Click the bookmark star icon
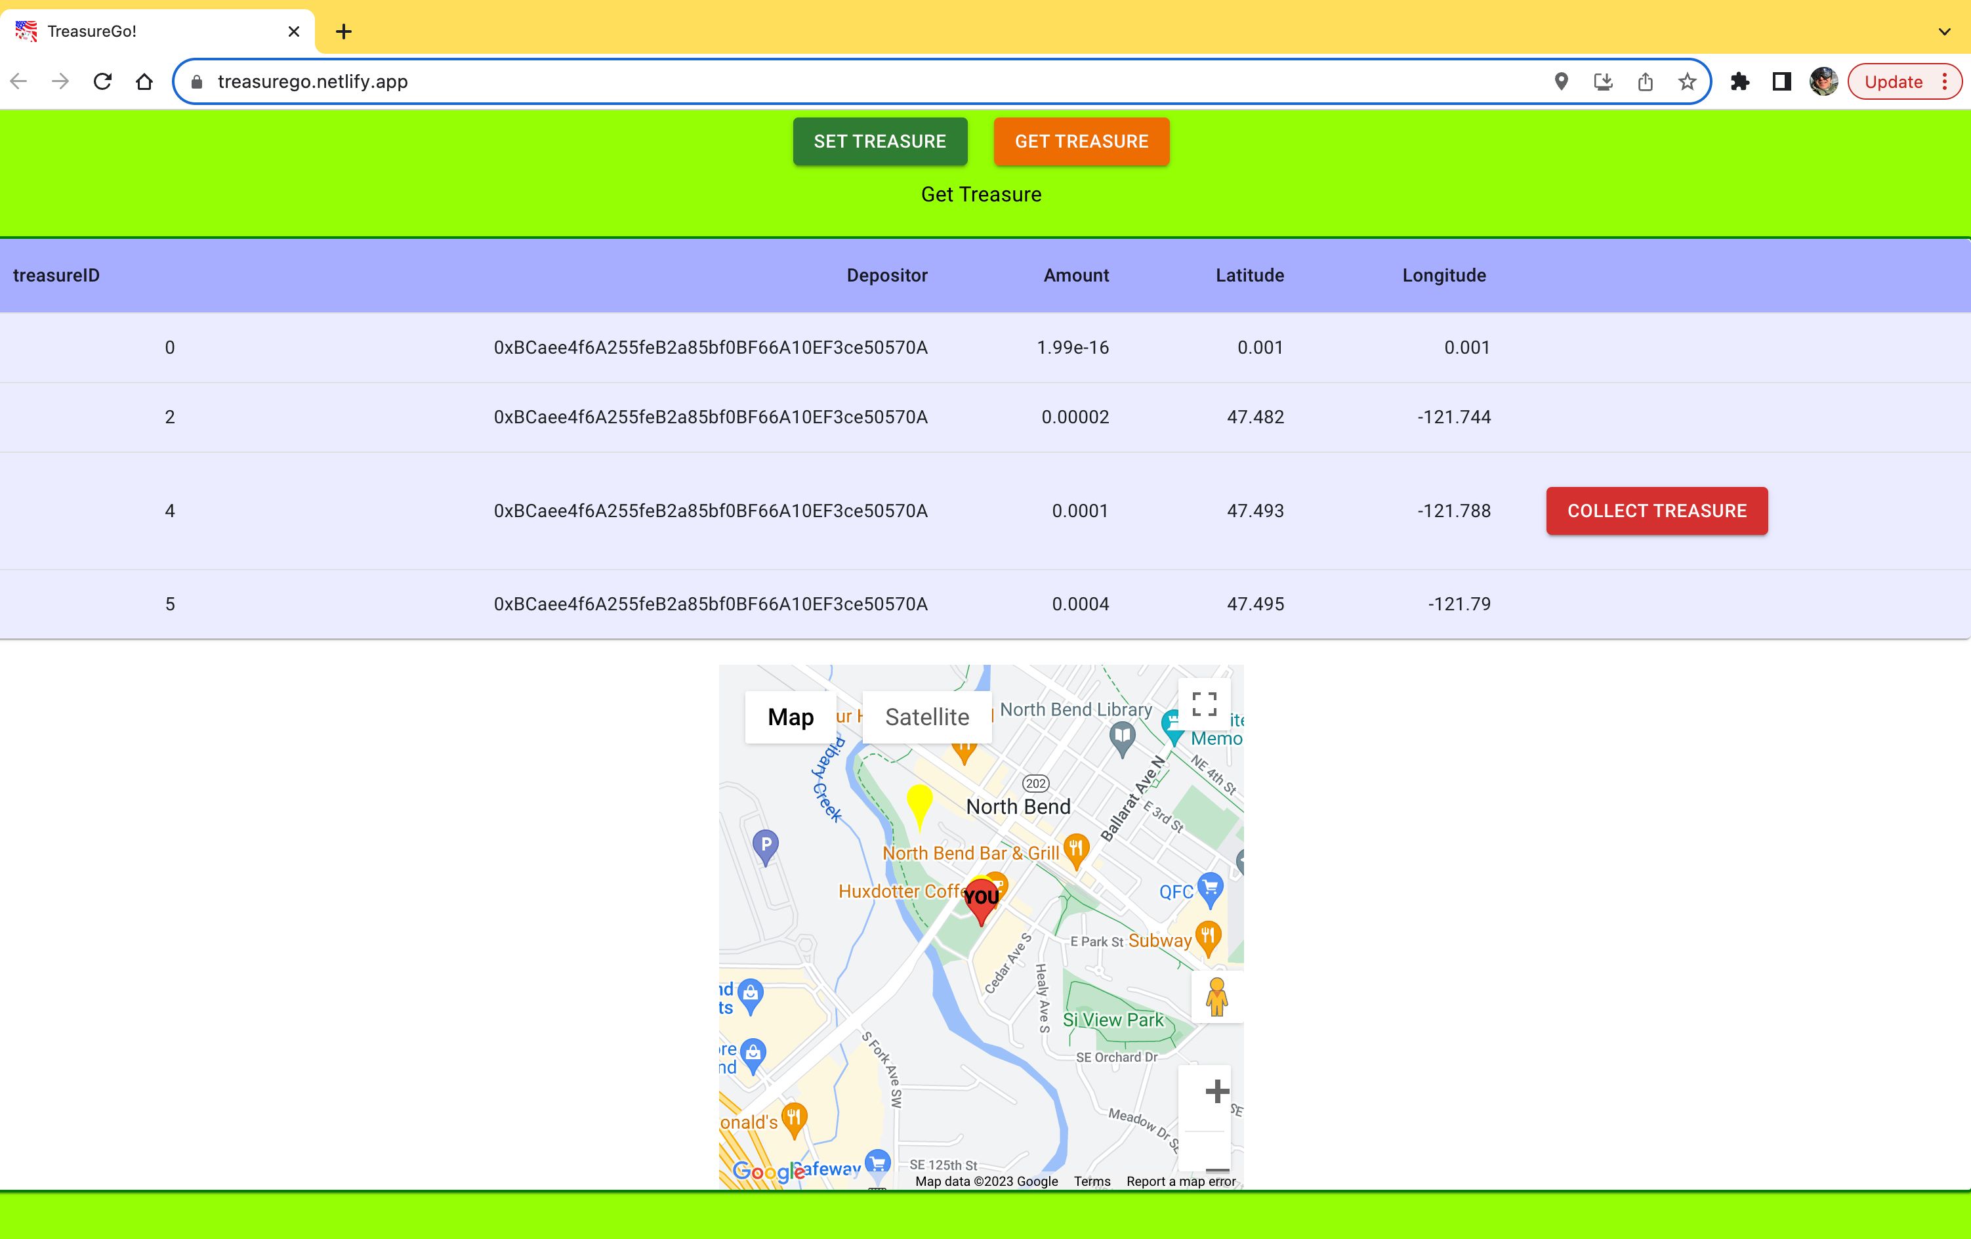The height and width of the screenshot is (1239, 1971). [1687, 81]
